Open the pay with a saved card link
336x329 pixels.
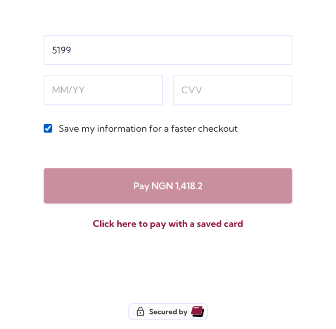pyautogui.click(x=168, y=224)
